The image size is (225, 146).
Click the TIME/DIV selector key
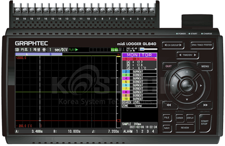(188, 55)
